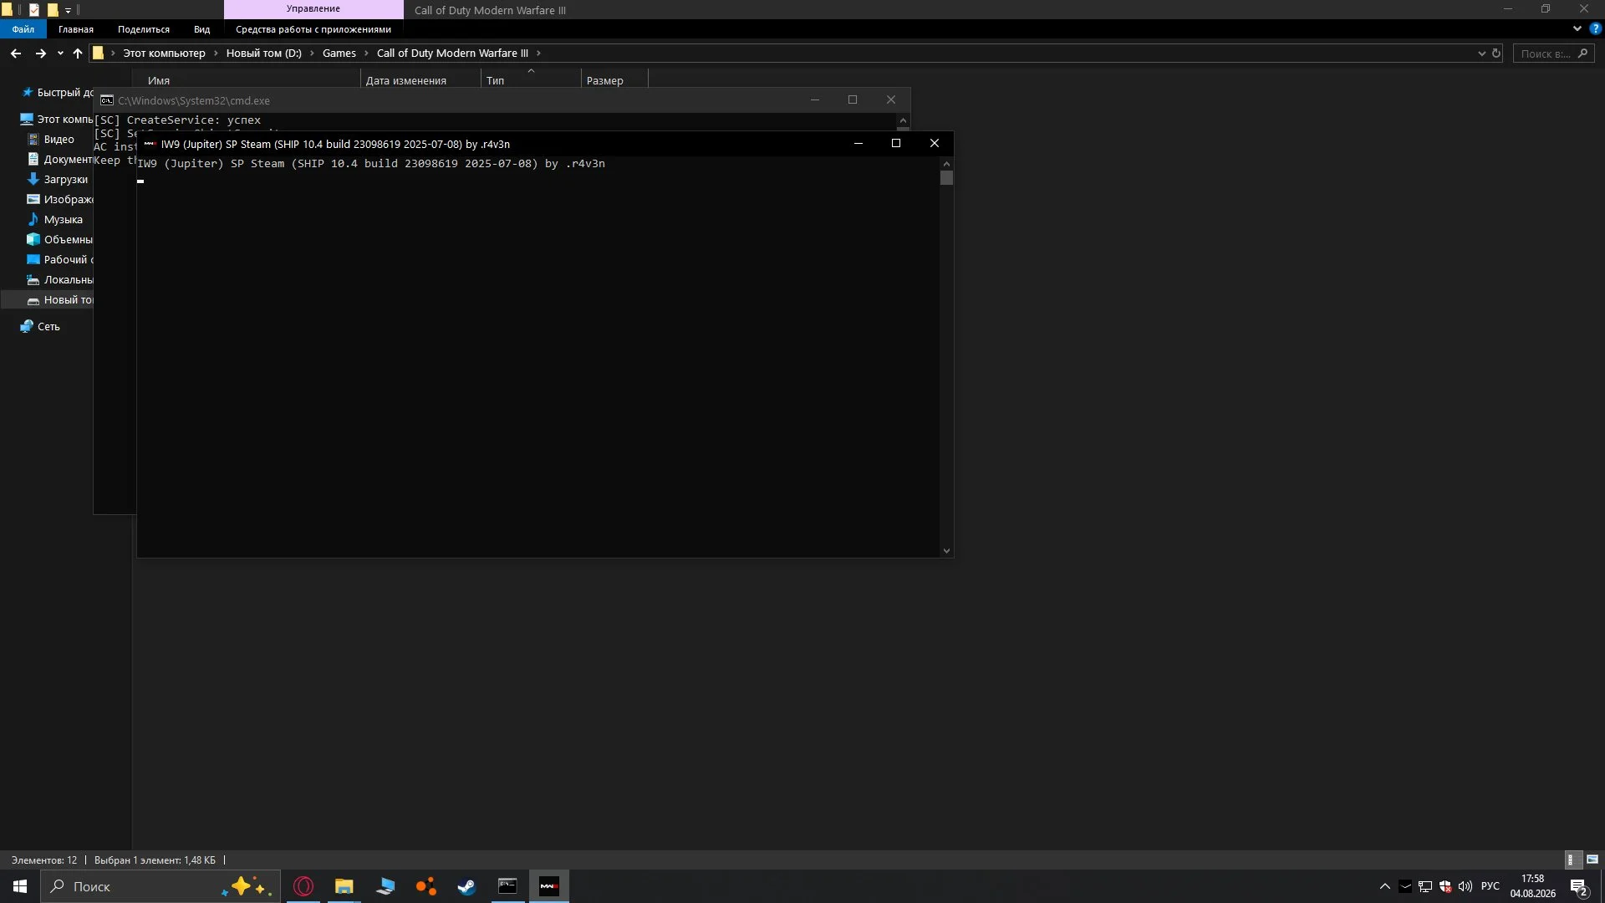Screen dimensions: 1605x903
Task: Switch to the Главная ribbon tab
Action: [x=76, y=29]
